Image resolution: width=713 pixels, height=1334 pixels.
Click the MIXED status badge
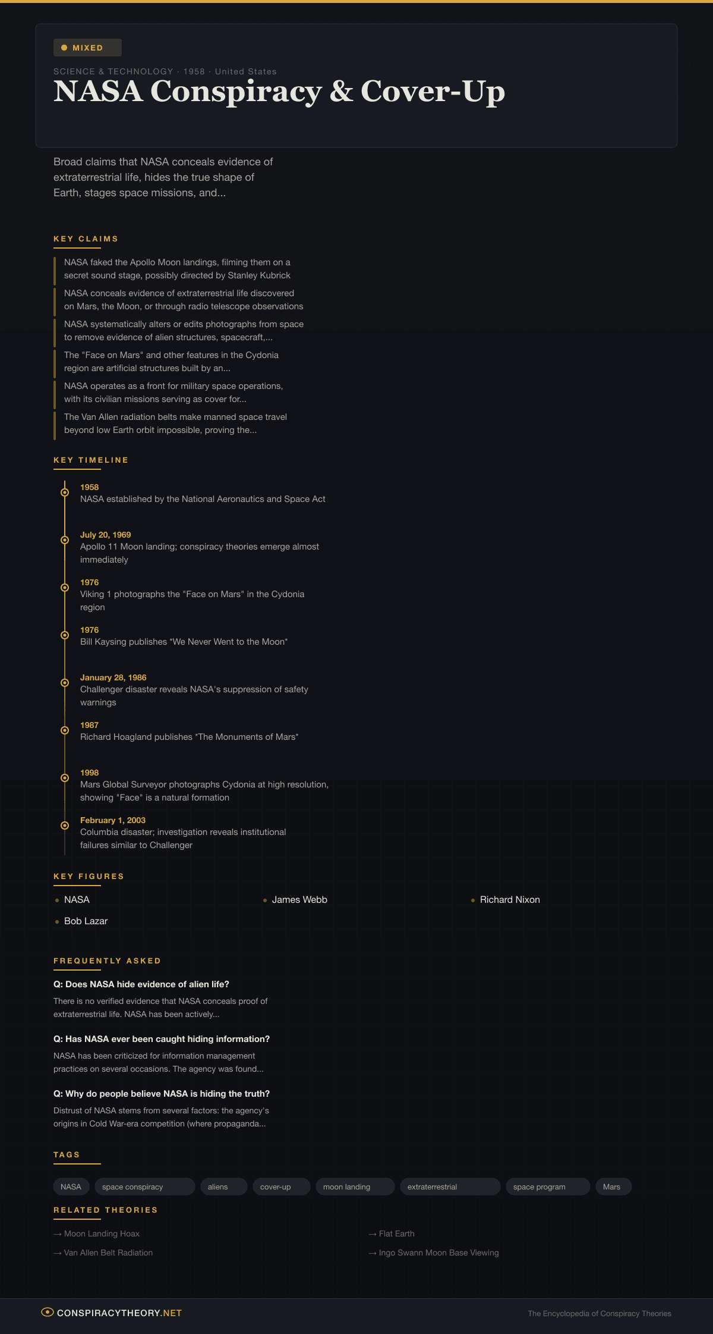pos(87,48)
